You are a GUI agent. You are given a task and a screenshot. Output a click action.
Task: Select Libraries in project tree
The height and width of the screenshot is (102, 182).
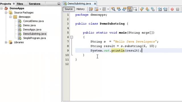(19, 42)
